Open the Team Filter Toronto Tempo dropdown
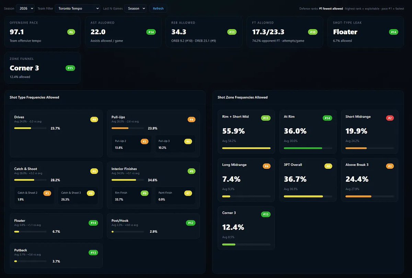This screenshot has width=412, height=278. [77, 8]
